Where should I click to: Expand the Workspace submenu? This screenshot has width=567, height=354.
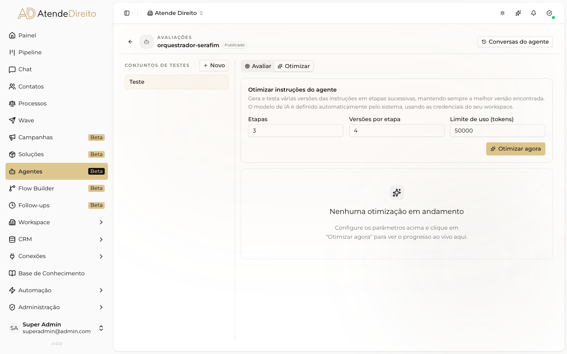(57, 222)
